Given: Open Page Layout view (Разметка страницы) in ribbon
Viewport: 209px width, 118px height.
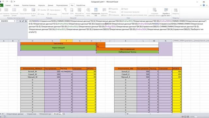Looking at the screenshot, I should 6,12.
